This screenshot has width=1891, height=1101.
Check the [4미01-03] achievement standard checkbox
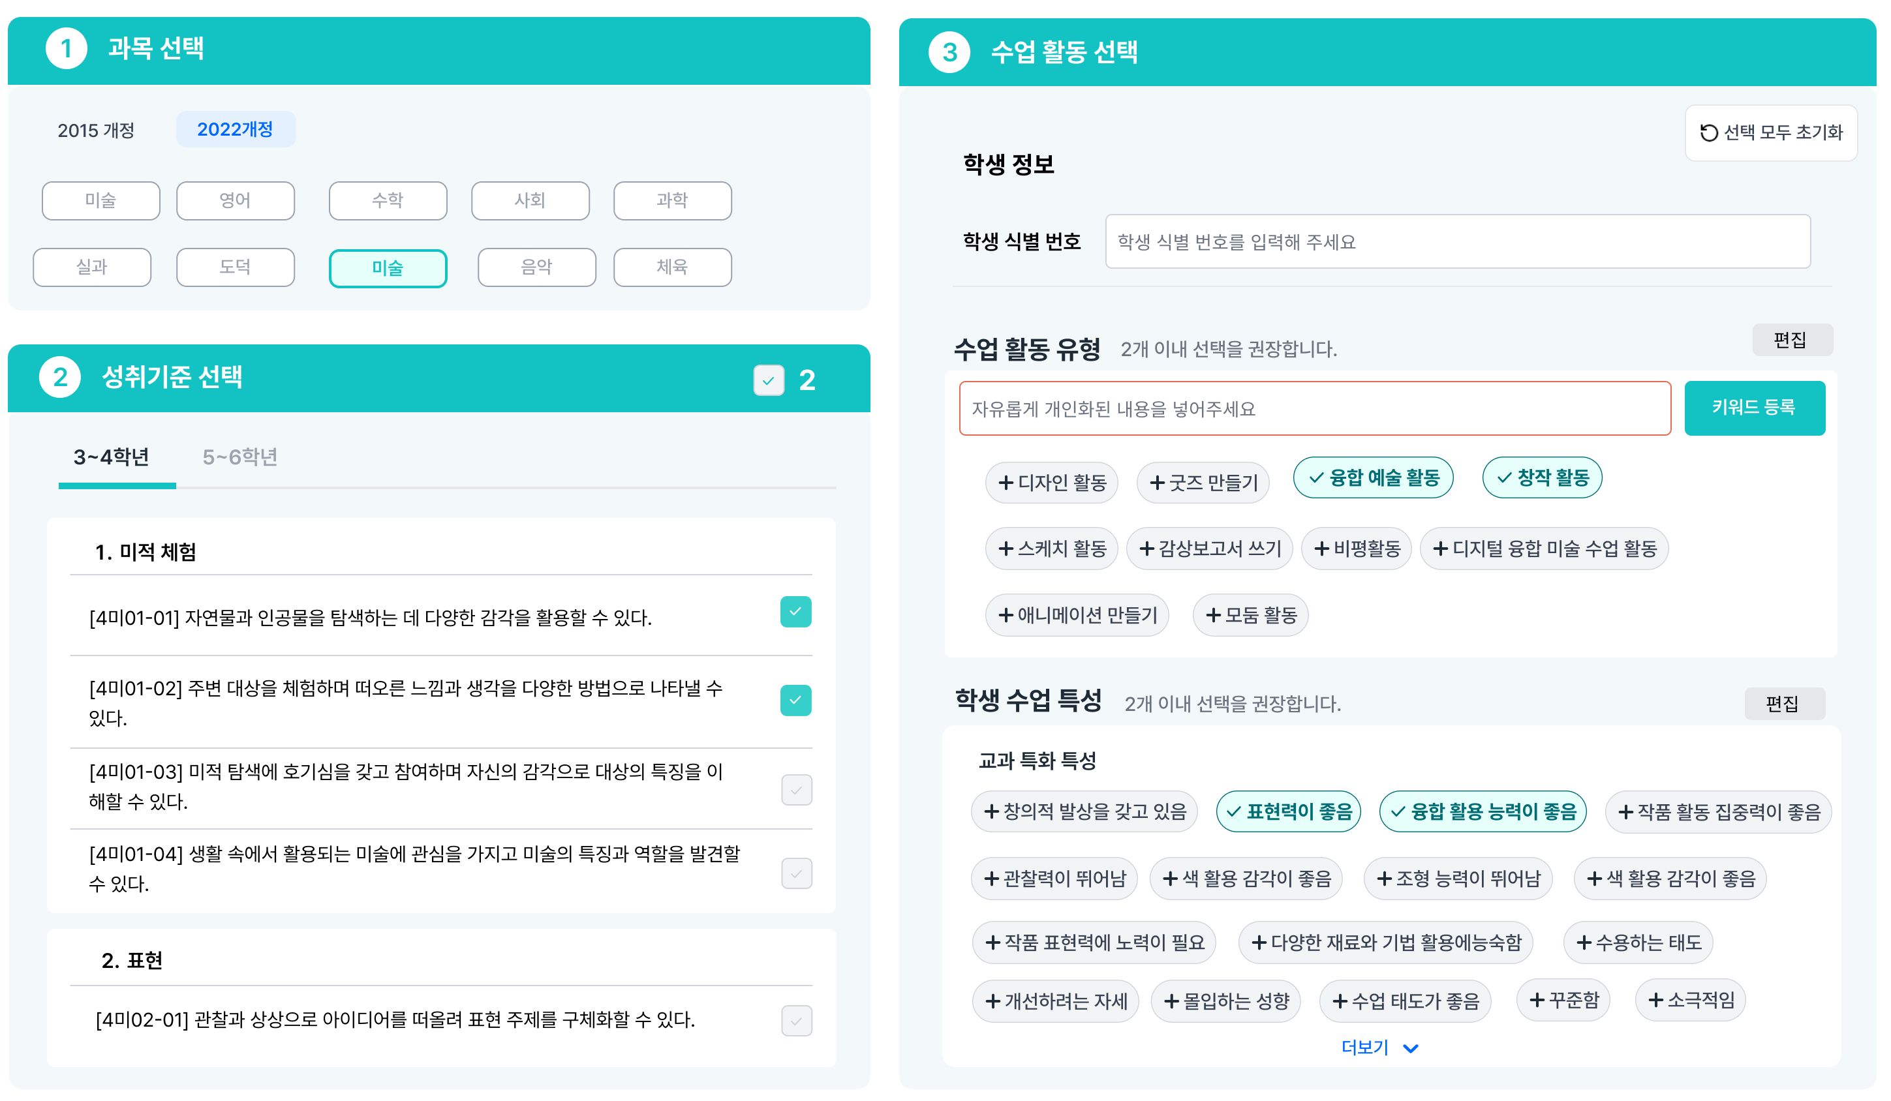(x=796, y=790)
